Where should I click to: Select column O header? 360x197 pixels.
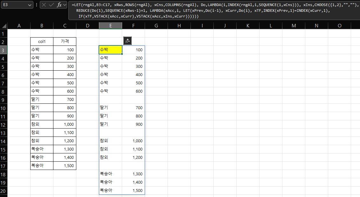(339, 26)
